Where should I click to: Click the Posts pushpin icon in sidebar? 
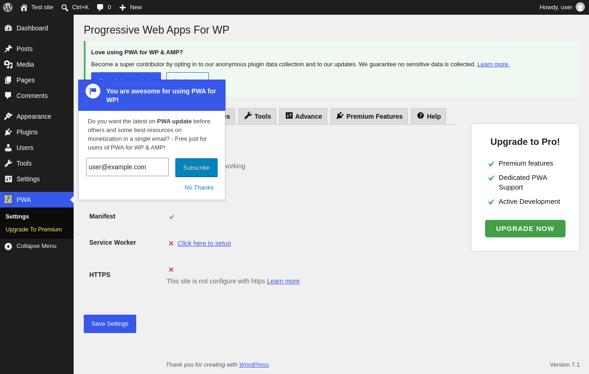[8, 49]
